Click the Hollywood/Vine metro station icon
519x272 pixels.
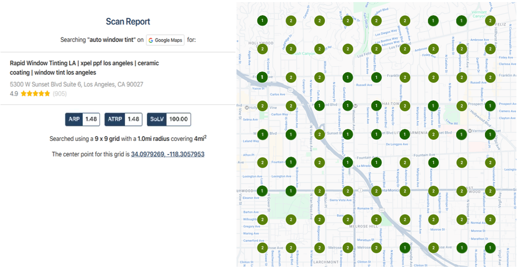(246, 107)
